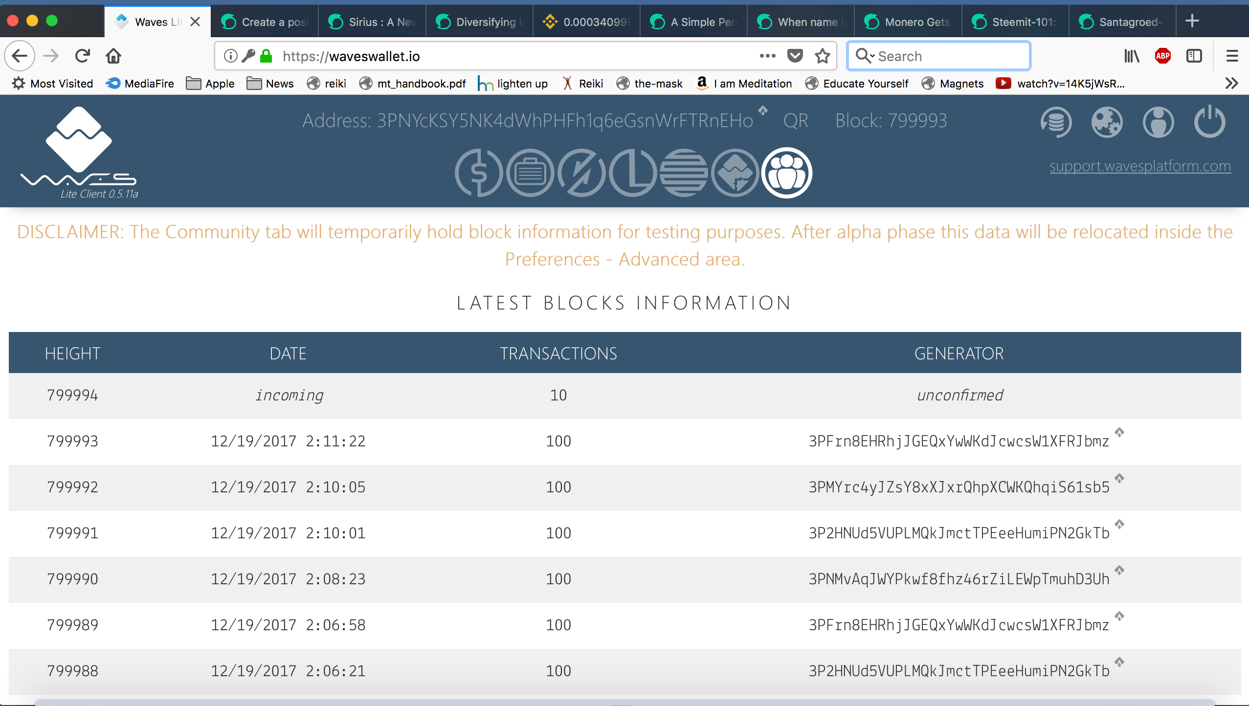
Task: Bookmark this page with the star icon
Action: pos(823,56)
